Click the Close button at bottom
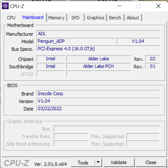The height and width of the screenshot is (168, 168). pyautogui.click(x=151, y=163)
